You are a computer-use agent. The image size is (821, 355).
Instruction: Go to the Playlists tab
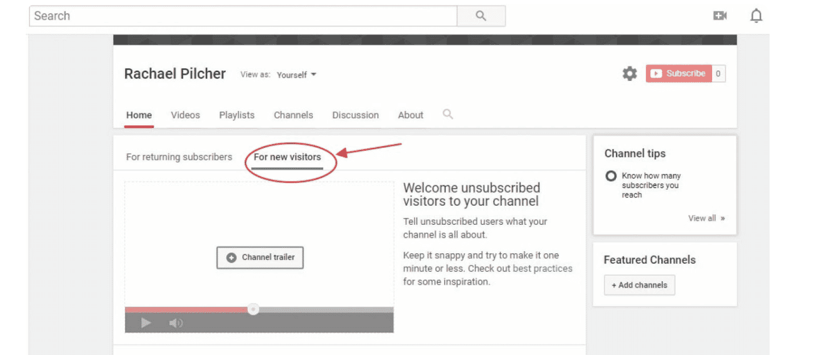tap(237, 115)
